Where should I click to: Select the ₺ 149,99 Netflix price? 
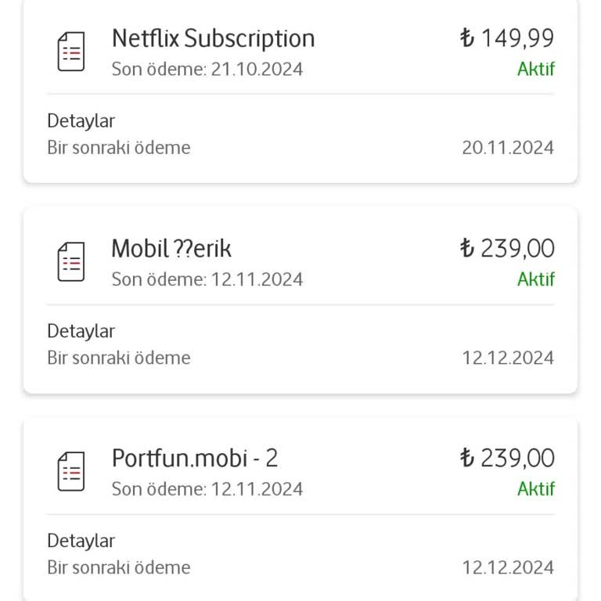click(x=507, y=38)
